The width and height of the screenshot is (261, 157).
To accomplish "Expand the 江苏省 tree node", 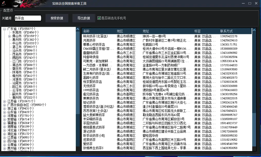I will point(4,101).
